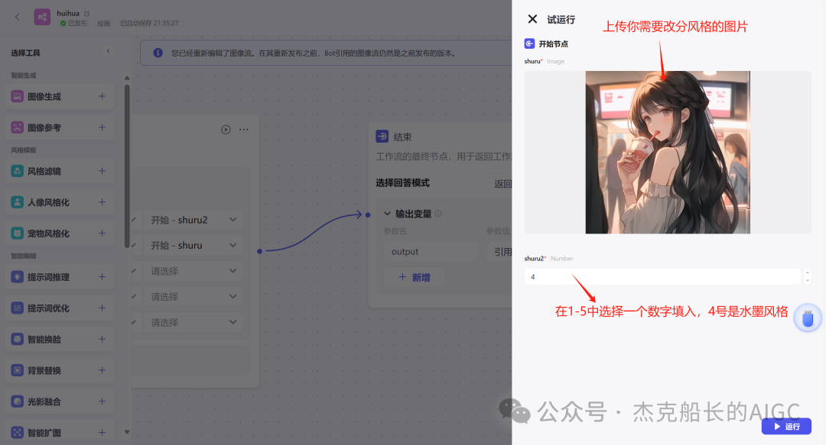This screenshot has width=826, height=445.
Task: Select the 人像风格化 tool icon
Action: 18,202
